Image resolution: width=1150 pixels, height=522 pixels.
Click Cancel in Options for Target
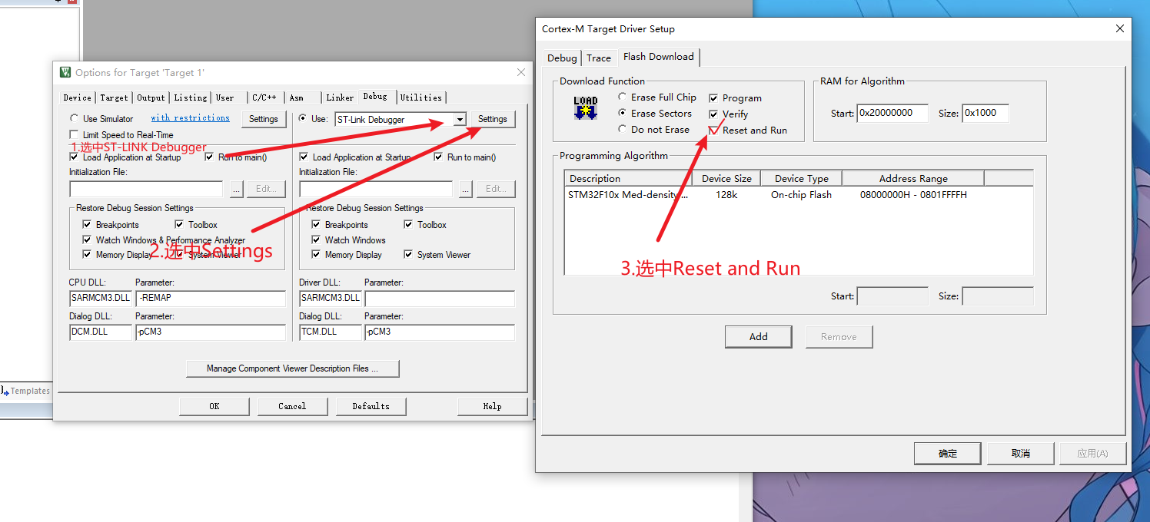(x=292, y=406)
